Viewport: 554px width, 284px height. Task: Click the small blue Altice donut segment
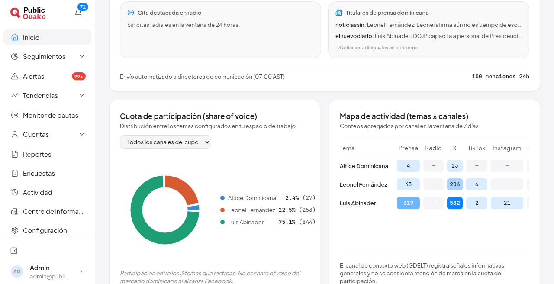pos(193,208)
